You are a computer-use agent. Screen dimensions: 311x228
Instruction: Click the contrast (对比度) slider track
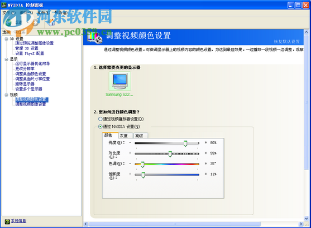pos(167,153)
